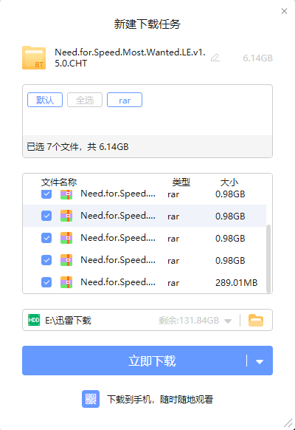
Task: Click the BT folder icon
Action: [34, 58]
